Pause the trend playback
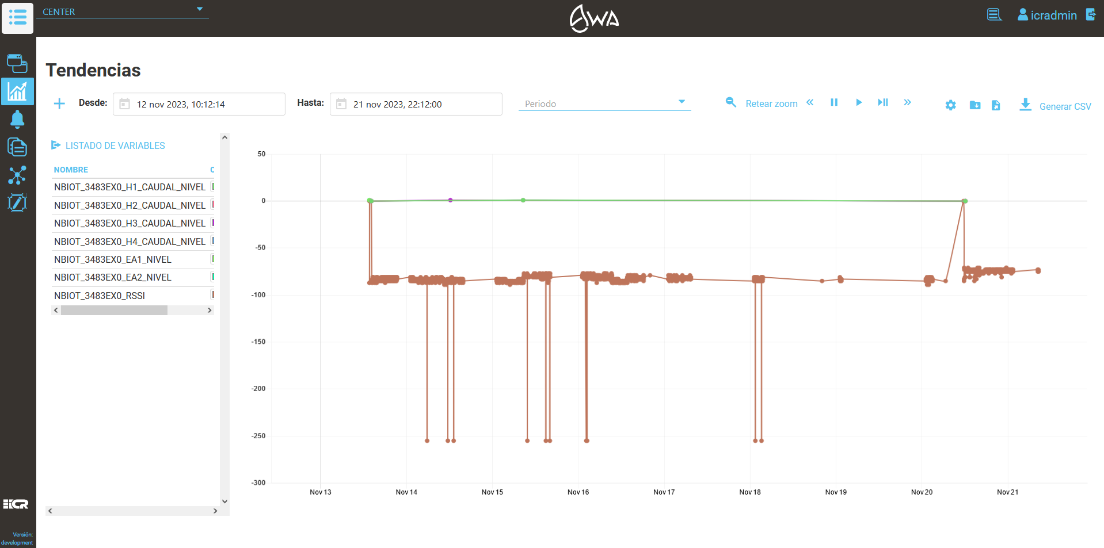 (x=834, y=102)
